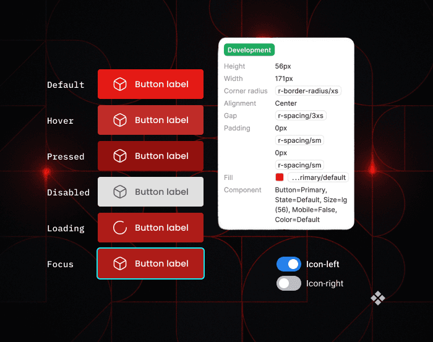Click the cube icon in the Disabled button
This screenshot has height=342, width=433.
tap(120, 192)
